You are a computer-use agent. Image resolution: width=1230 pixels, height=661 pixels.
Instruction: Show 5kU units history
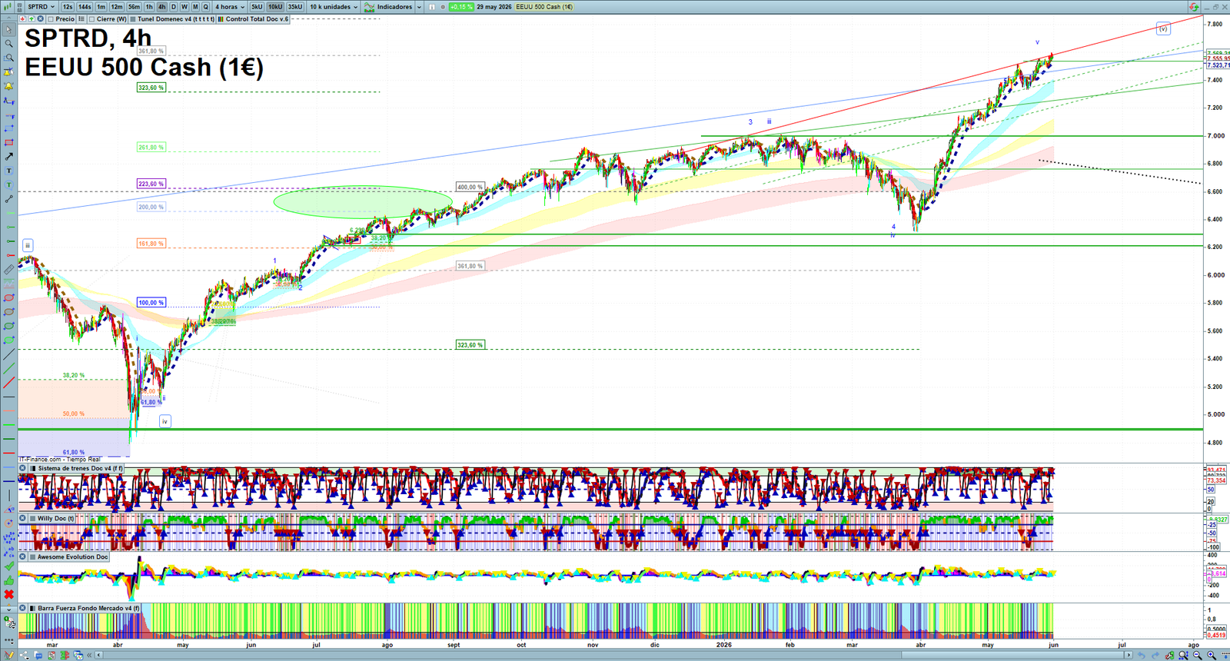coord(257,6)
